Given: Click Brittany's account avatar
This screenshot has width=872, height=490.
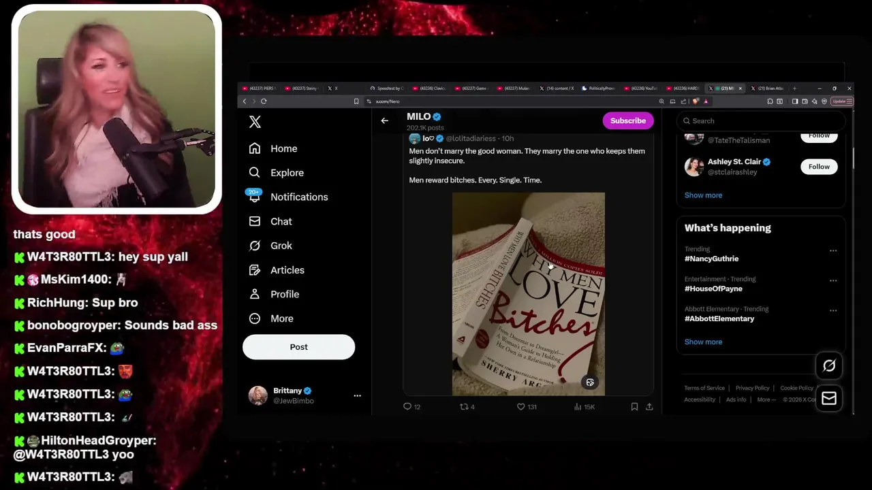Looking at the screenshot, I should pyautogui.click(x=258, y=395).
